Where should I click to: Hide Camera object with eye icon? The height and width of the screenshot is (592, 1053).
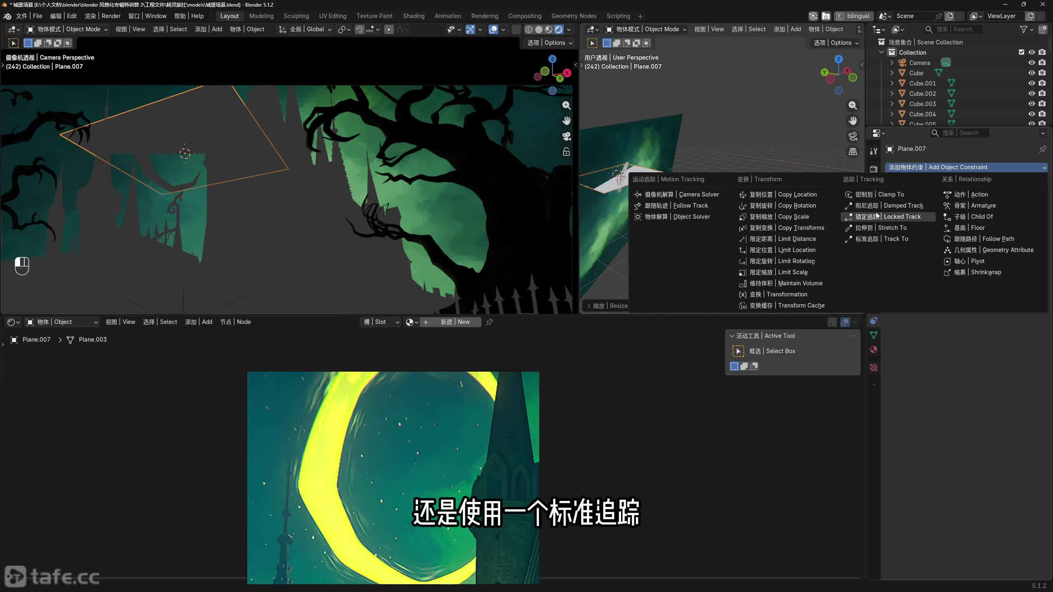pos(1032,62)
